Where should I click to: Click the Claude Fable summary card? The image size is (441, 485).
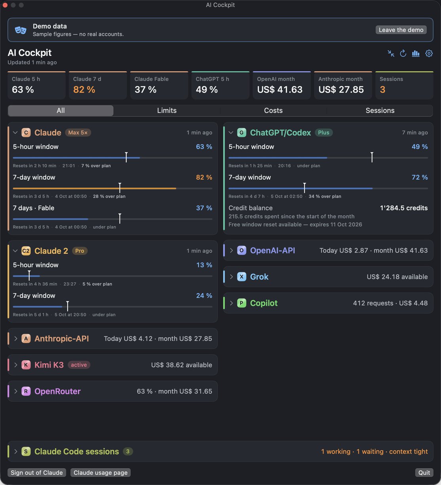coord(159,85)
